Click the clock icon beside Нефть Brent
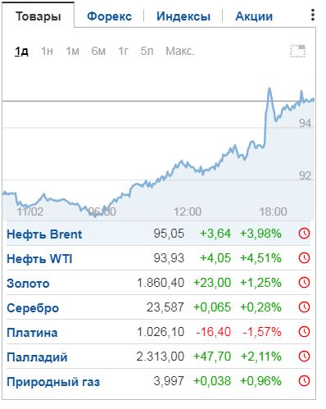 [x=304, y=234]
